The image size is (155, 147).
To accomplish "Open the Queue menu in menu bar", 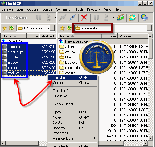I will (47, 9).
